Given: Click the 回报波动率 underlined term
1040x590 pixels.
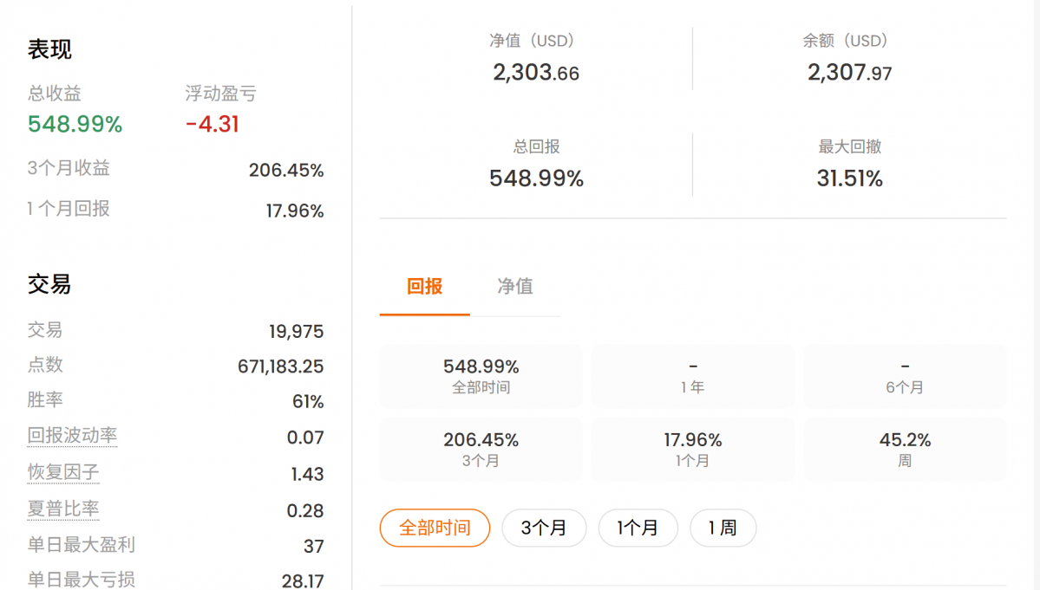Looking at the screenshot, I should coord(72,436).
